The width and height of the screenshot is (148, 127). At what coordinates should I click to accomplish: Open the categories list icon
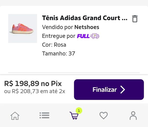(x=44, y=115)
